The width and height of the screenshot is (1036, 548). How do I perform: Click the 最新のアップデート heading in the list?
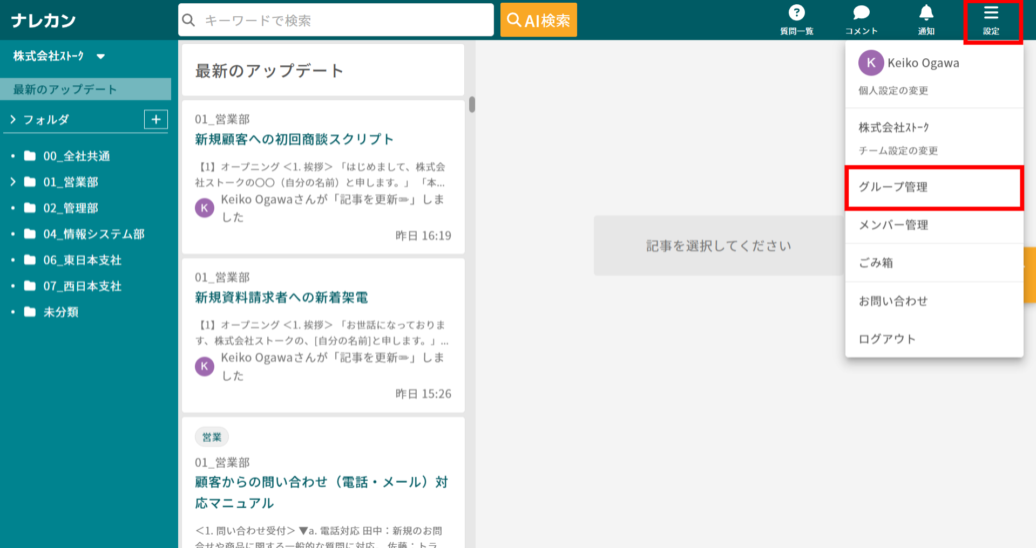[269, 71]
